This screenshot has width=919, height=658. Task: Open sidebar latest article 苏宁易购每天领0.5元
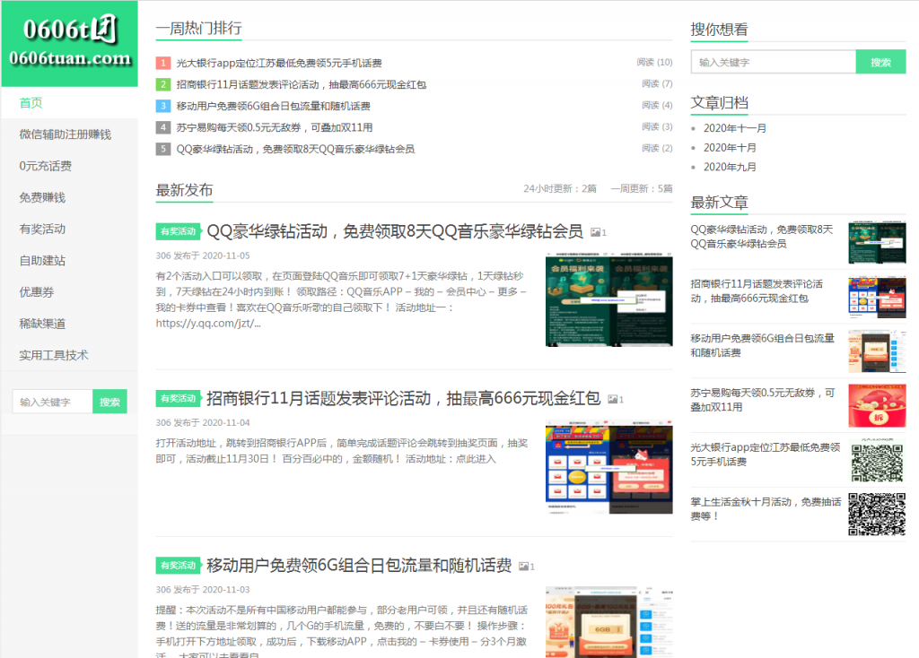pos(763,400)
